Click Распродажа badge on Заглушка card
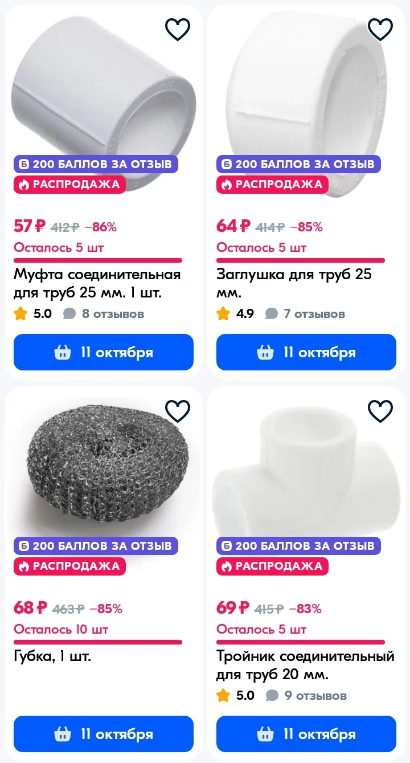410x763 pixels. click(x=272, y=185)
